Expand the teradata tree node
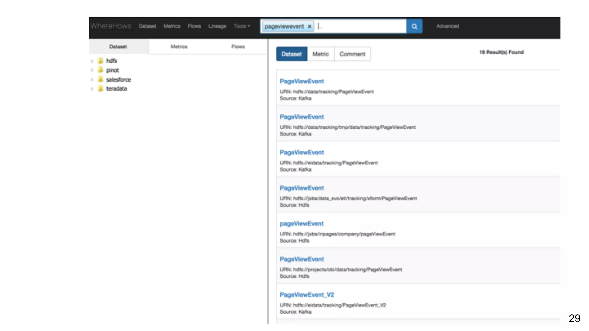Screen dimensions: 589x331 [x=92, y=89]
